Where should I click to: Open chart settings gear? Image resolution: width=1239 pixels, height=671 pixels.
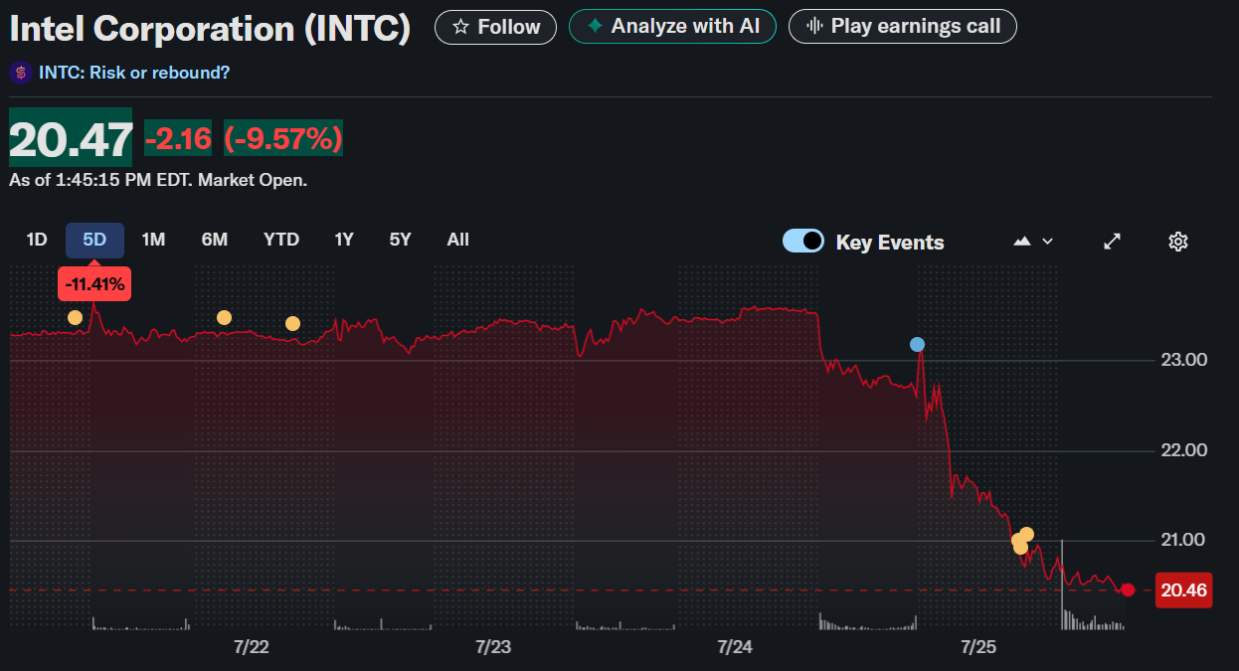point(1178,242)
